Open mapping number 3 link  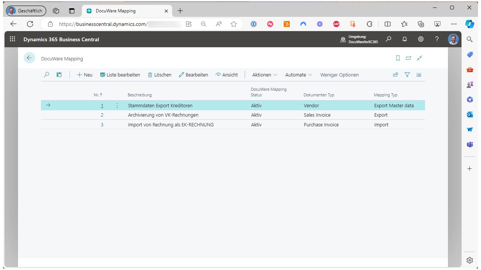pos(102,124)
